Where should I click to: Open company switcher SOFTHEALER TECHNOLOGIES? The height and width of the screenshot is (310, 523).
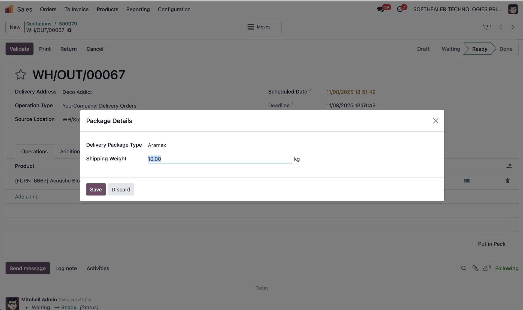point(457,9)
